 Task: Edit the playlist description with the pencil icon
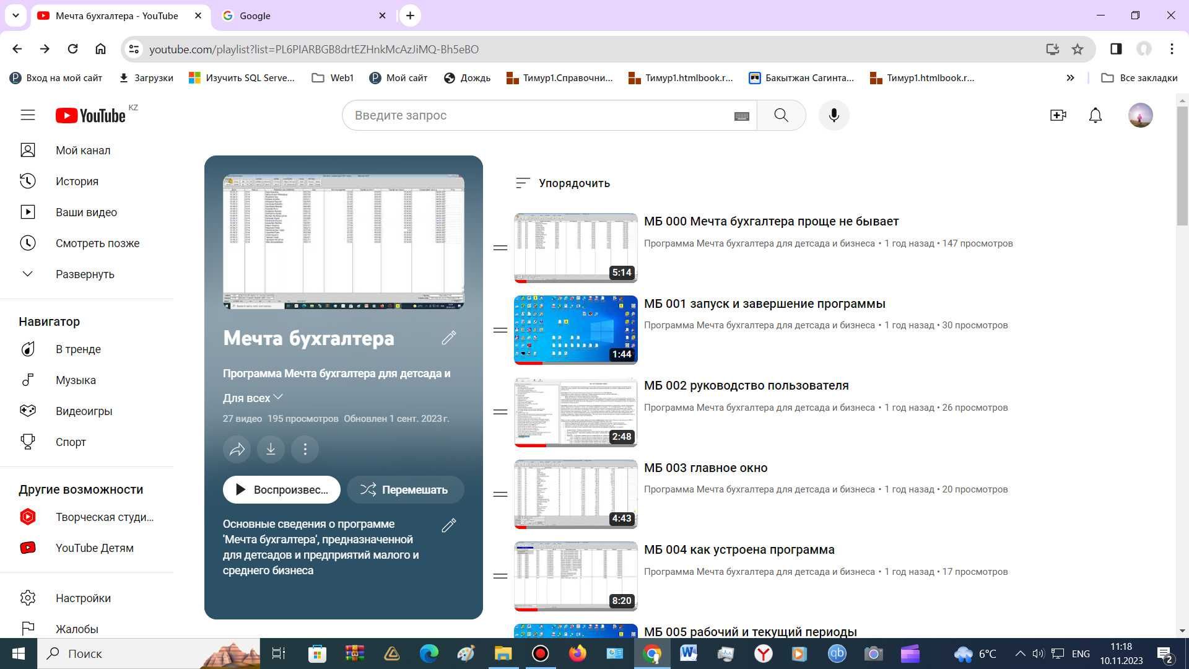click(449, 525)
